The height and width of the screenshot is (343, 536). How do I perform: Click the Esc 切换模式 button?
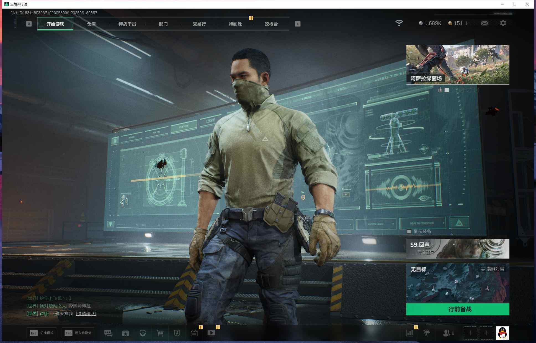(x=42, y=333)
